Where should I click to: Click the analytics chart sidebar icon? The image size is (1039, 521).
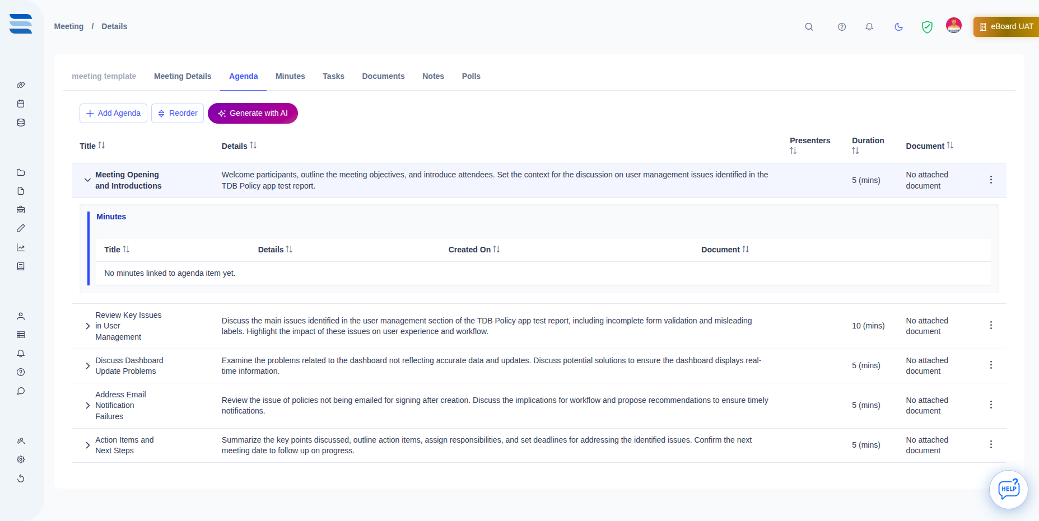21,247
